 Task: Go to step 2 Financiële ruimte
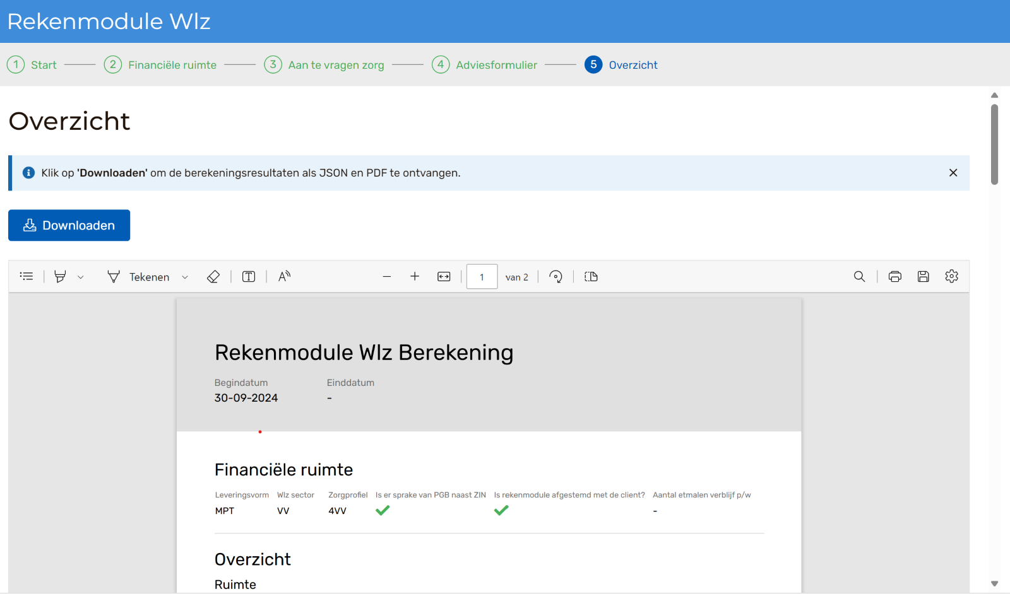coord(160,64)
